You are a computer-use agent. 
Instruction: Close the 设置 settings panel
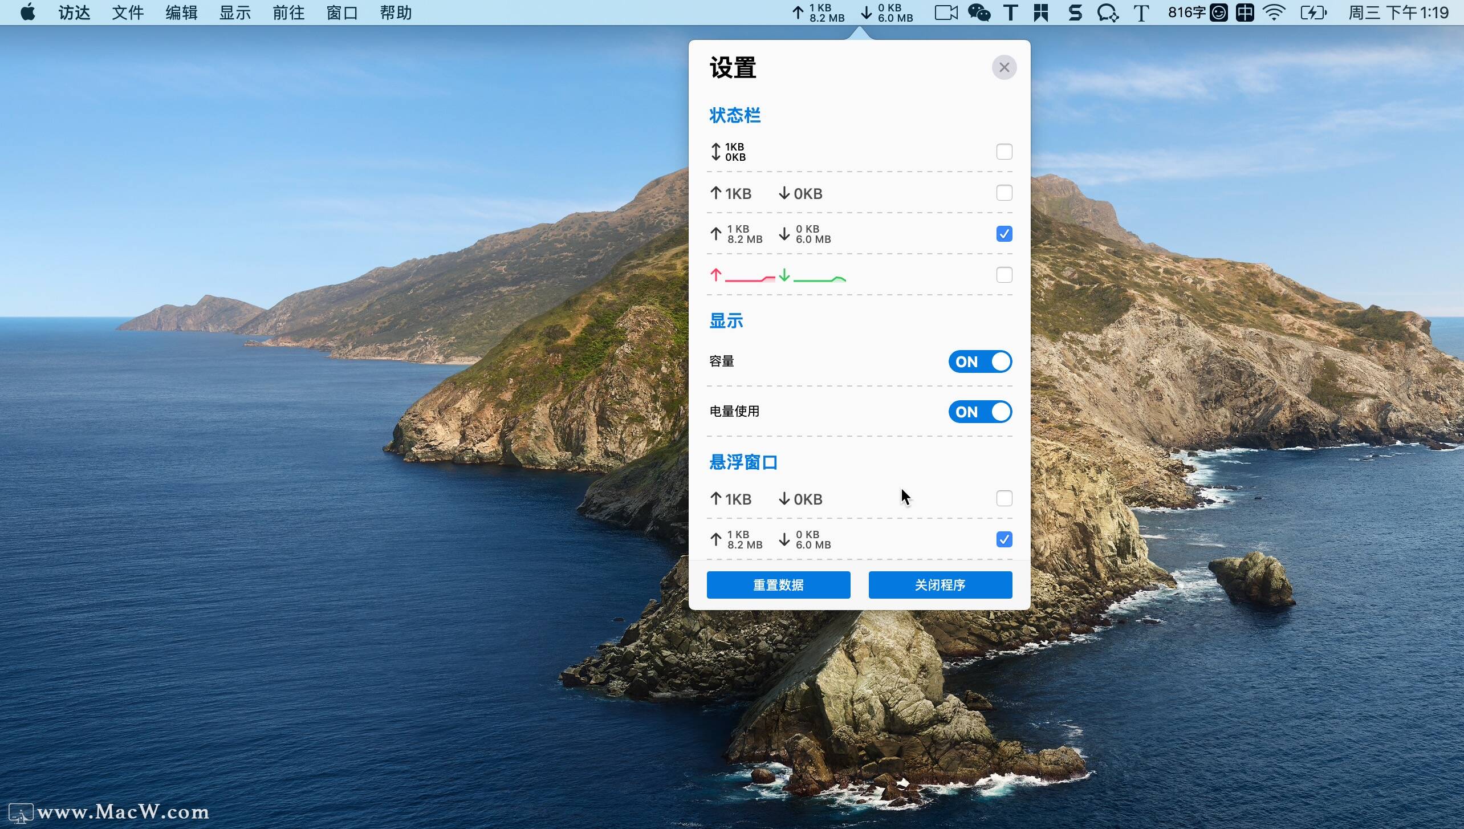(1004, 67)
